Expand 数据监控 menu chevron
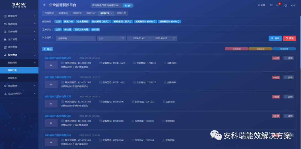The height and width of the screenshot is (149, 301). point(35,16)
